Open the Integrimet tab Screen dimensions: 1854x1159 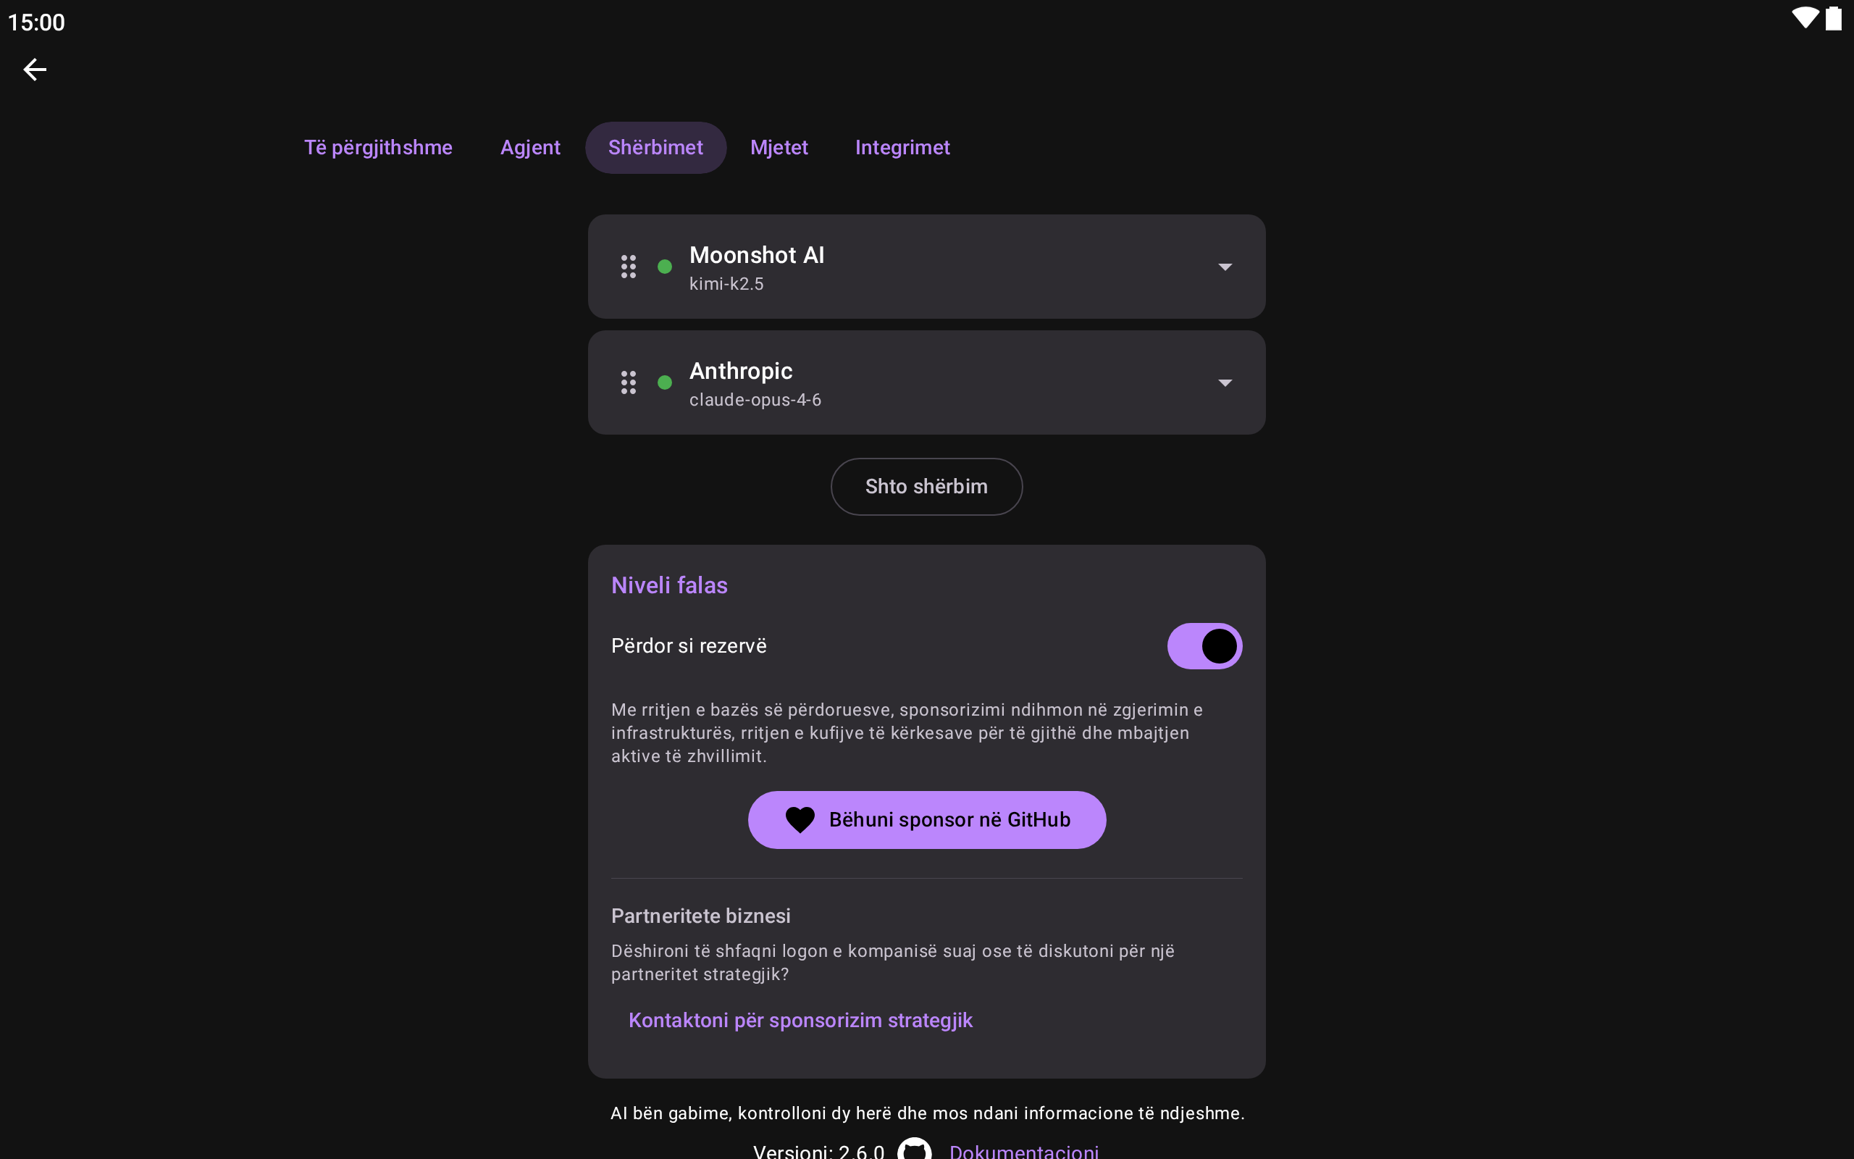click(902, 147)
